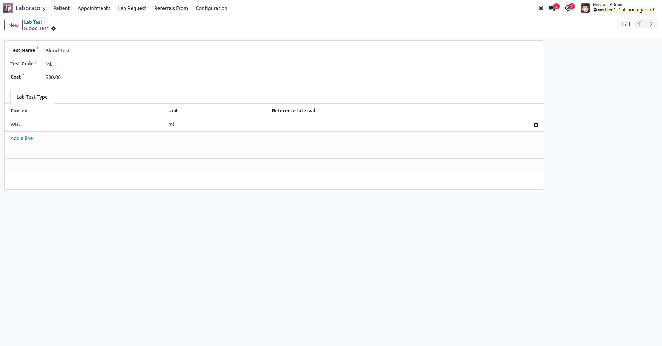Create a New lab test record

tap(13, 25)
